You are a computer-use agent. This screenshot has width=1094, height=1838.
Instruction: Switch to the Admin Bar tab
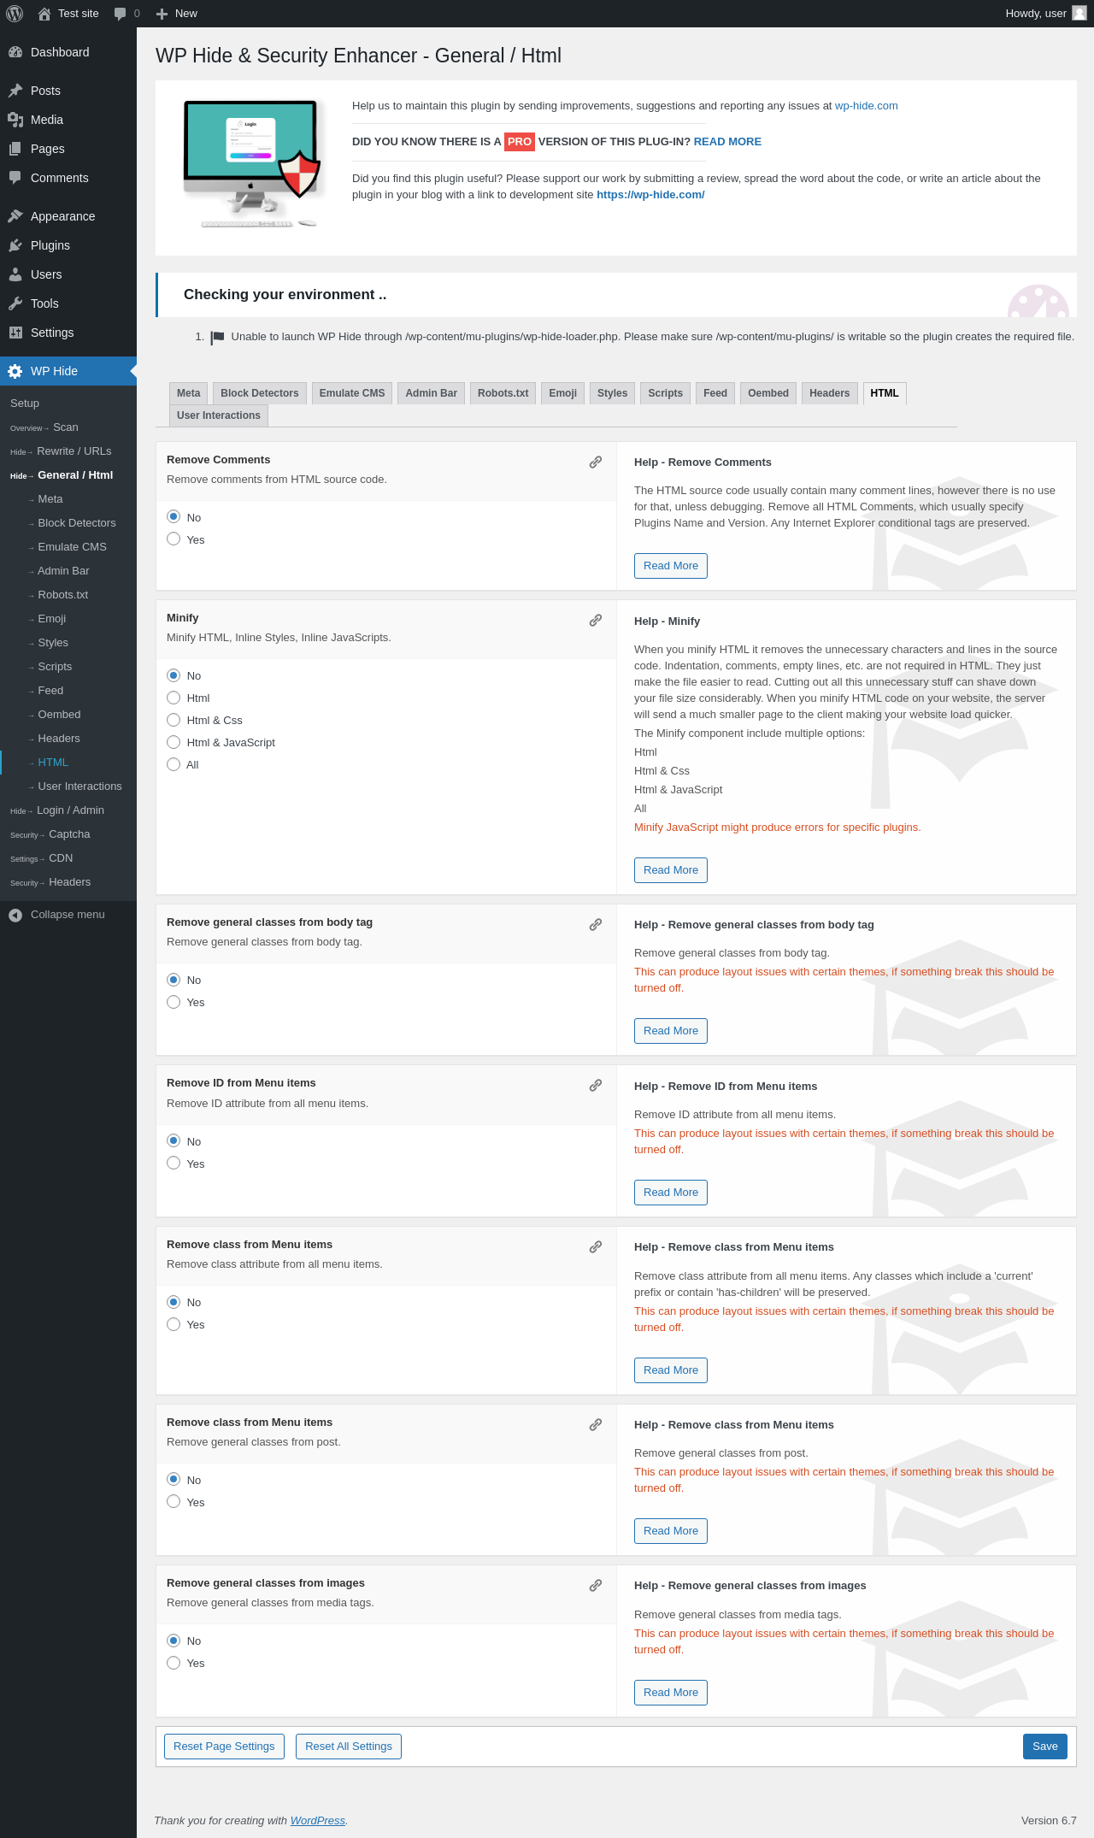coord(432,393)
